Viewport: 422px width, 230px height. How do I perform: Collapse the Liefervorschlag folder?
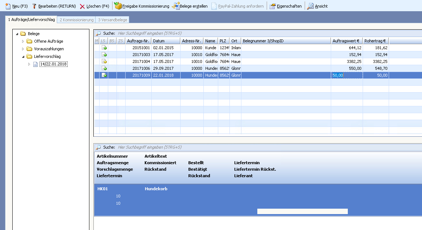[x=23, y=56]
